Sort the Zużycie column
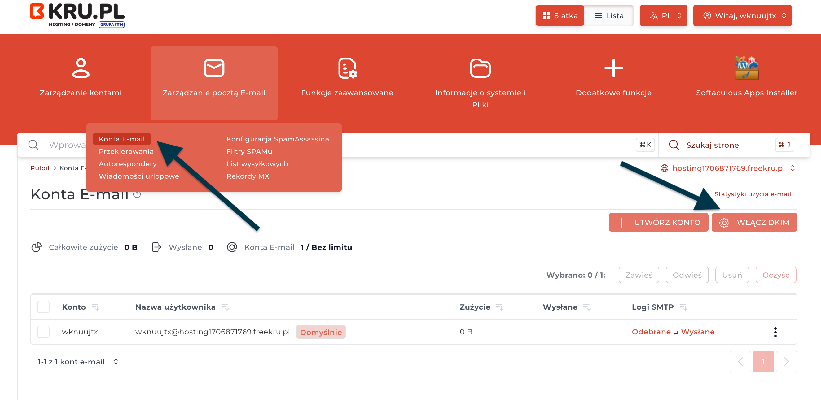The width and height of the screenshot is (821, 400). point(499,307)
